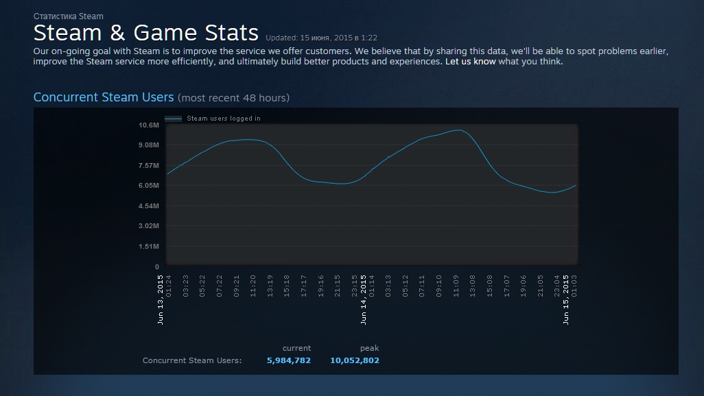Click the peak user count 10,052,802
704x396 pixels.
click(x=355, y=360)
